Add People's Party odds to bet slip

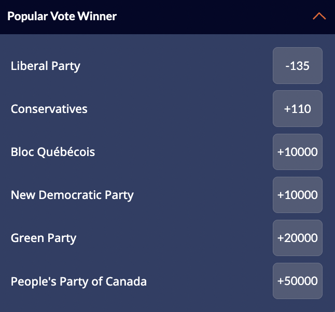click(x=298, y=281)
